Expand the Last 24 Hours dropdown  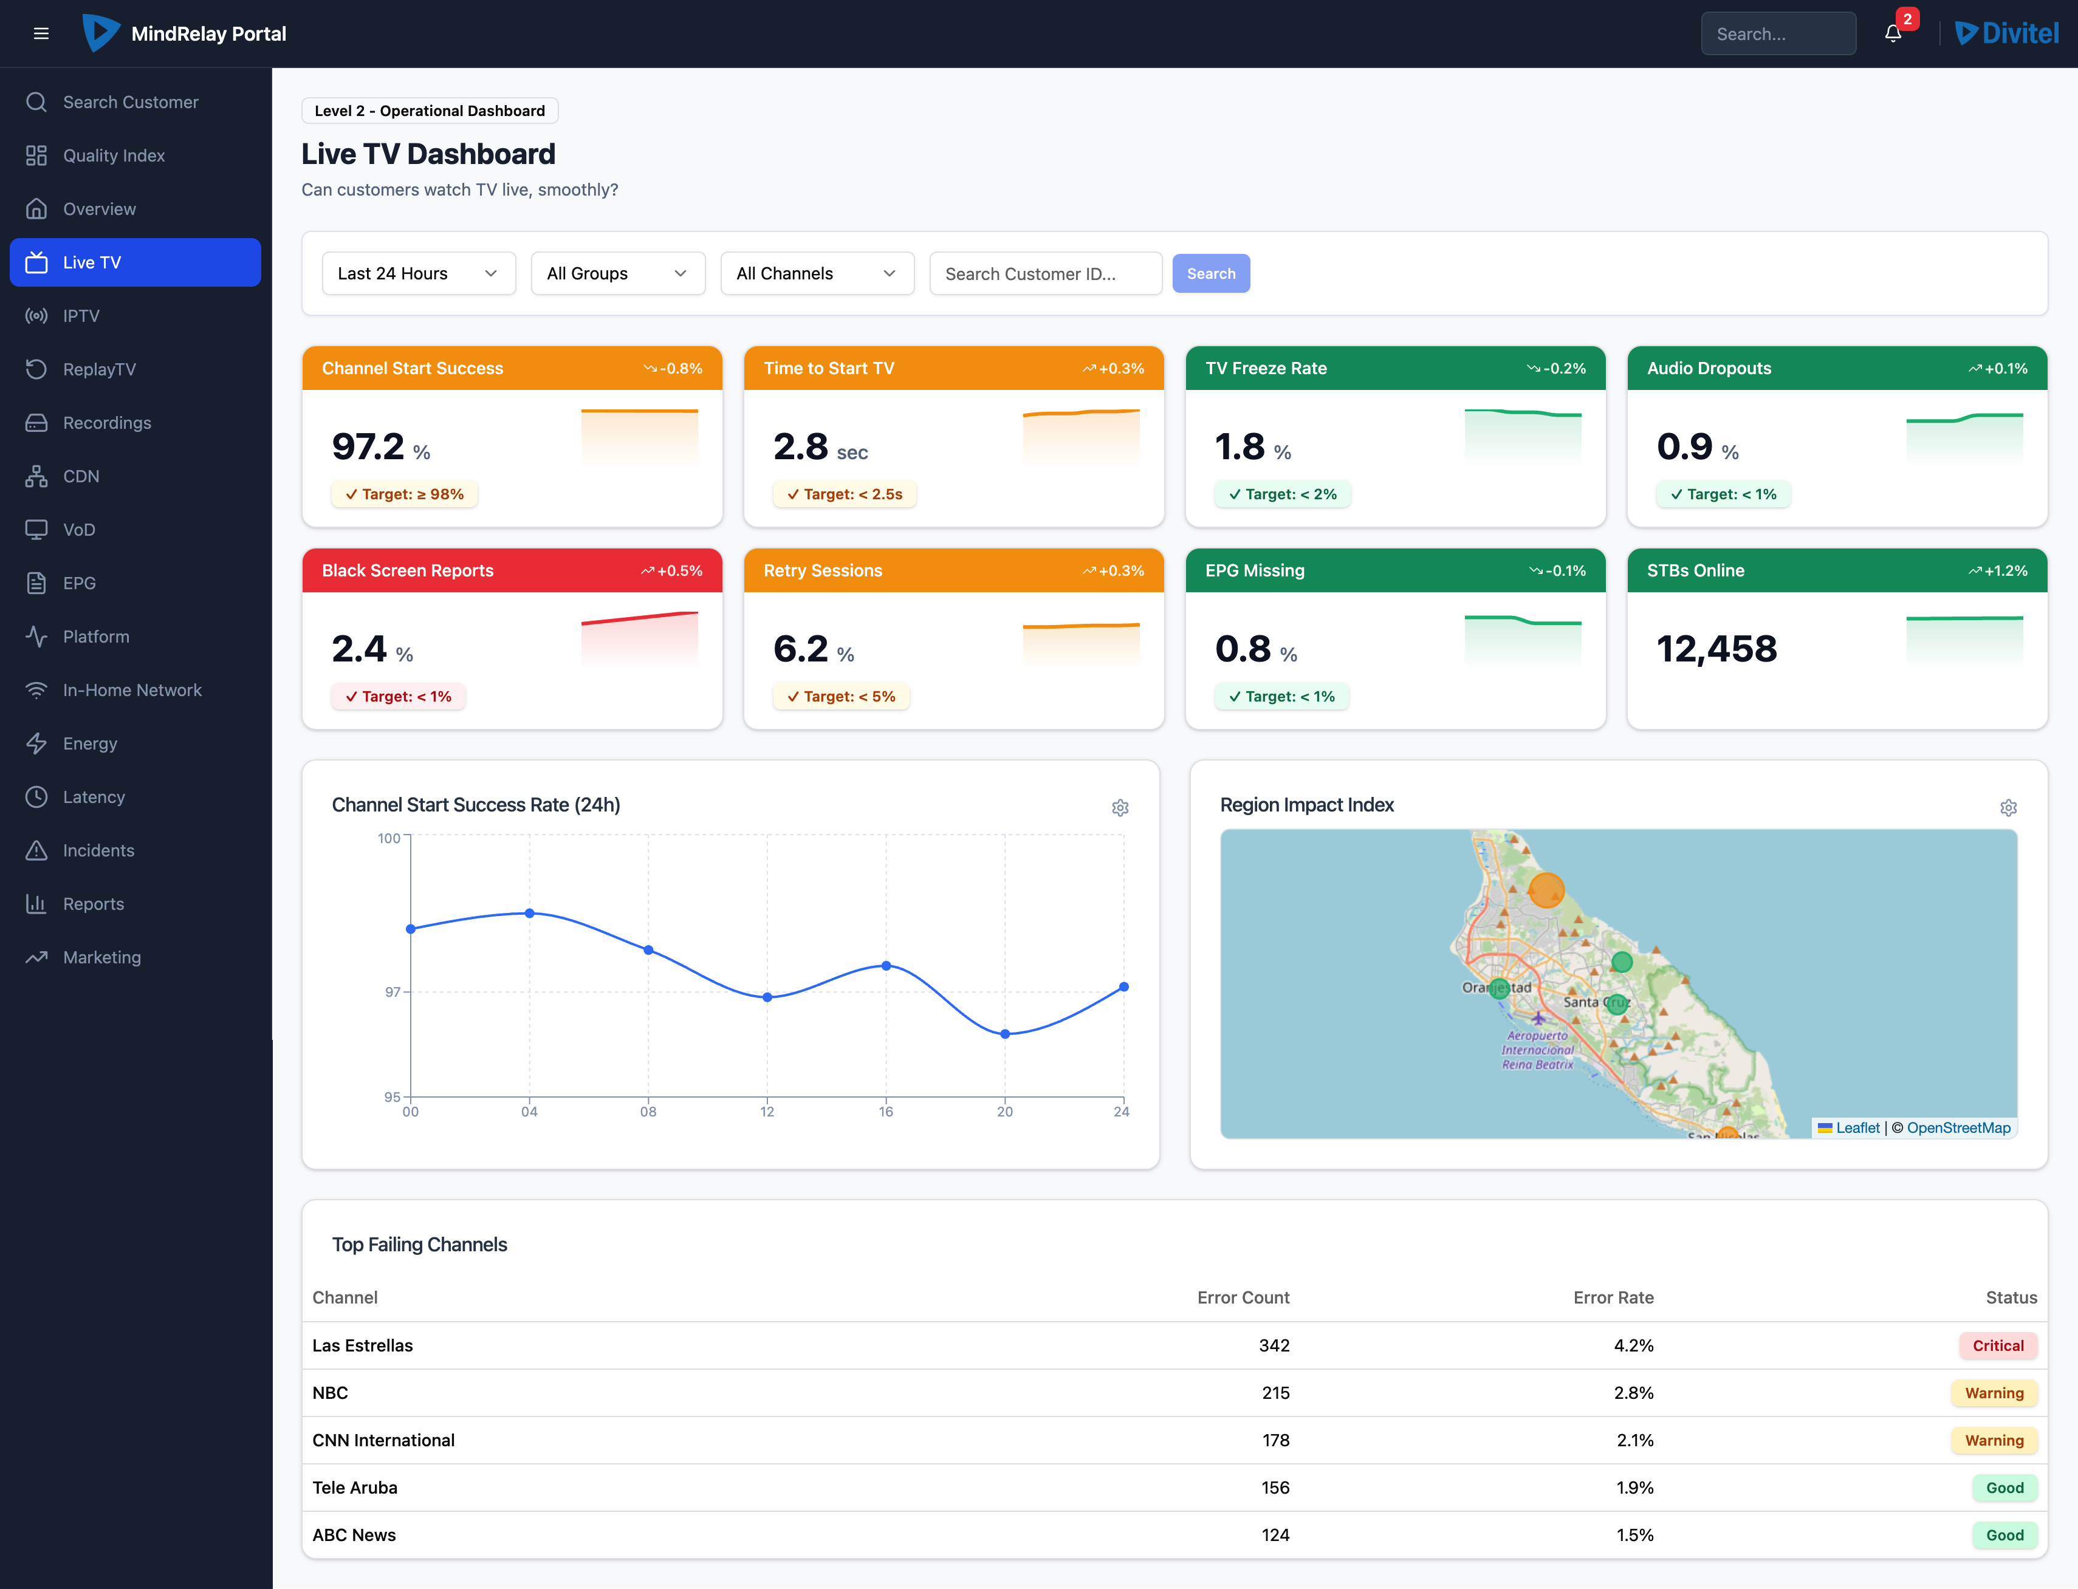pos(418,273)
